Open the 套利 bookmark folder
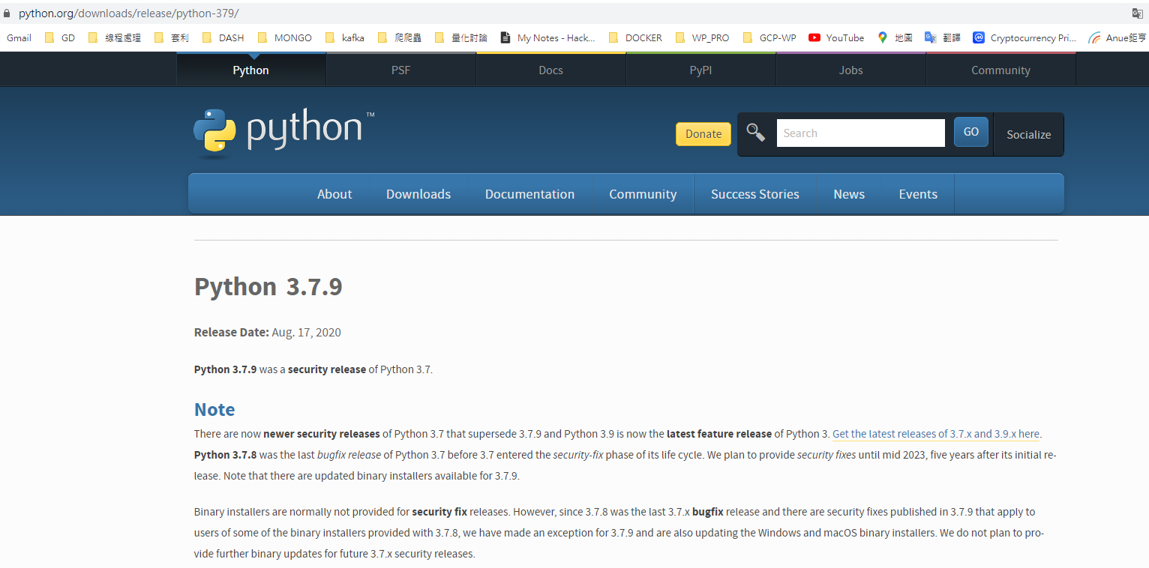 click(x=171, y=37)
